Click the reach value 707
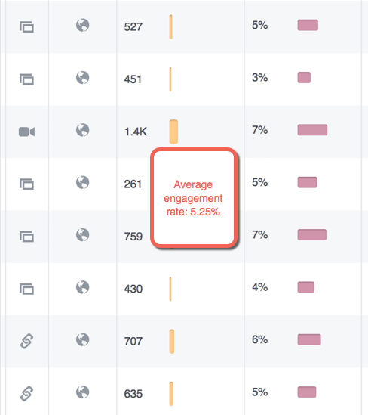Screen dimensions: 368x415 pyautogui.click(x=133, y=342)
